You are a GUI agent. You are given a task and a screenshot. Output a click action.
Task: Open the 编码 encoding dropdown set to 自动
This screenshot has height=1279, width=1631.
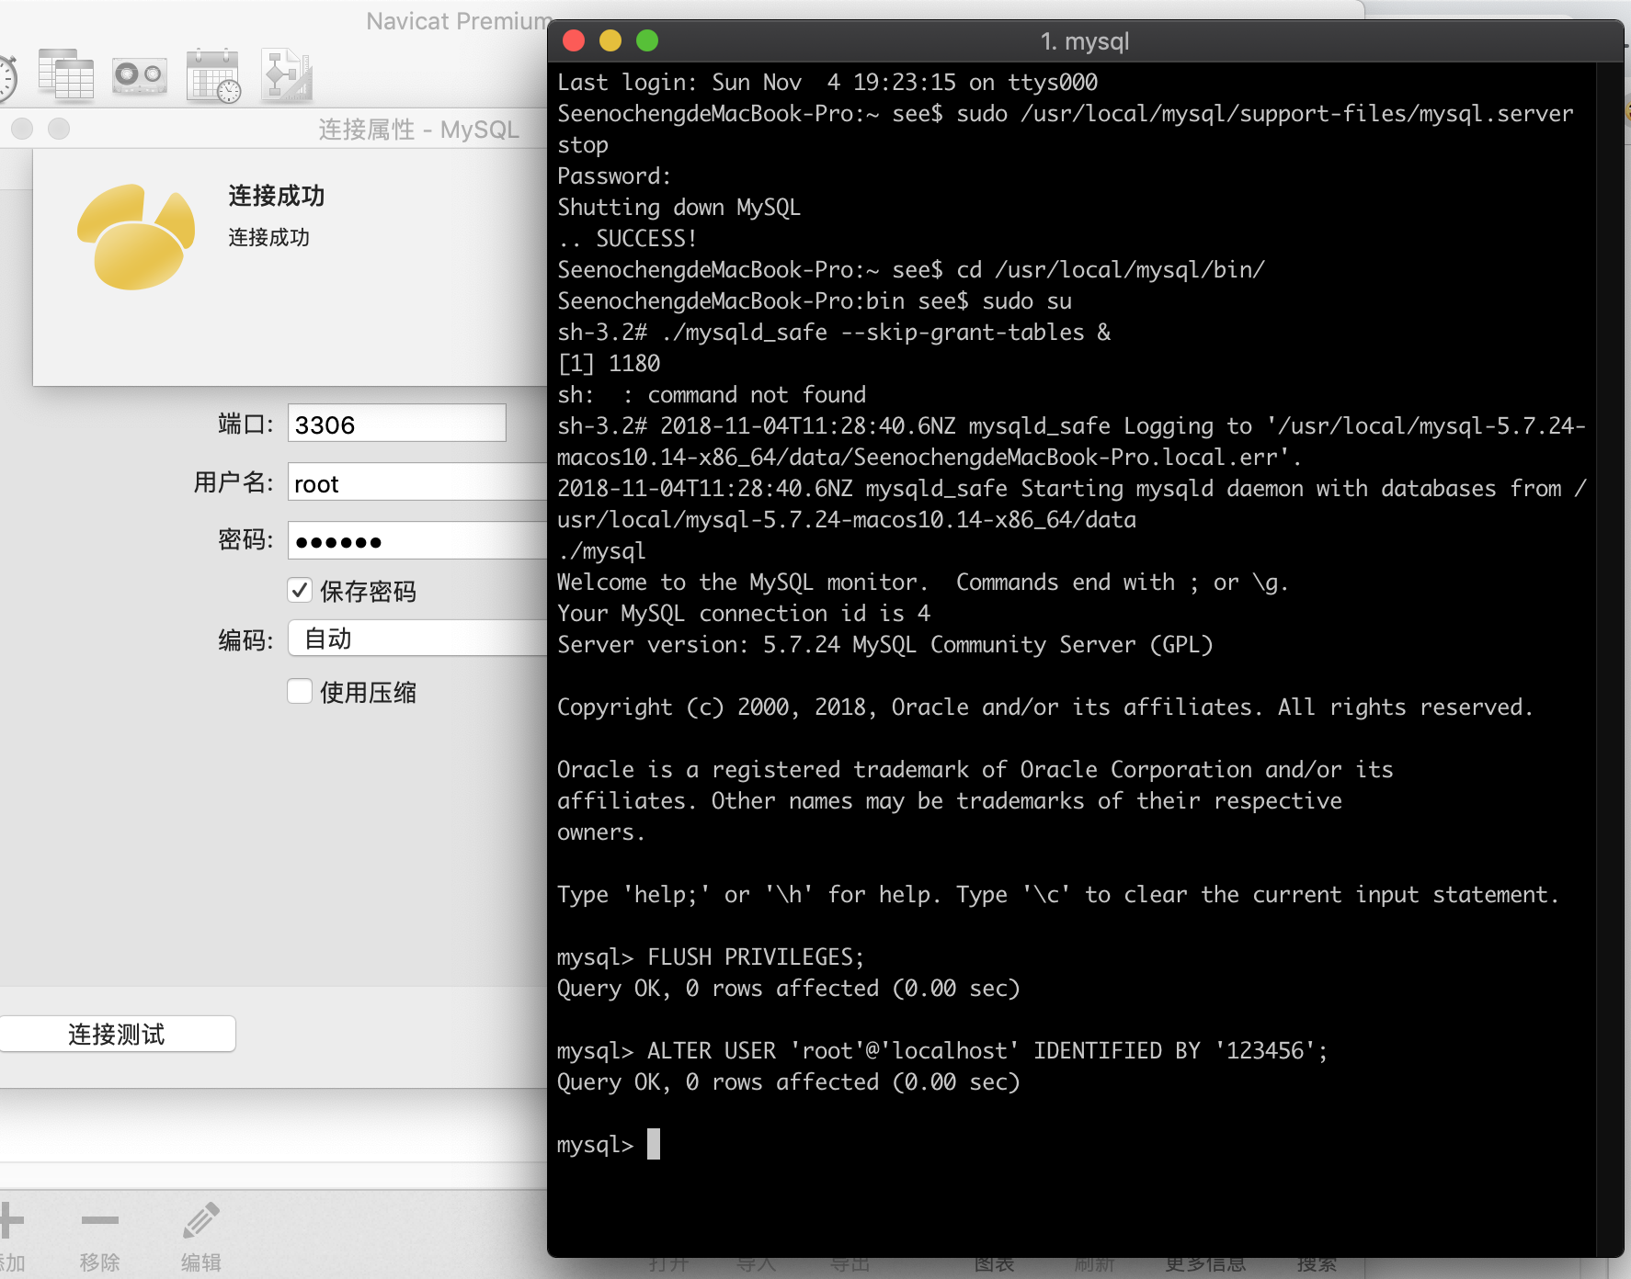pyautogui.click(x=417, y=639)
